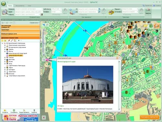Image resolution: width=162 pixels, height=122 pixels.
Task: Click the red target icon at map bottom left
Action: coord(44,117)
